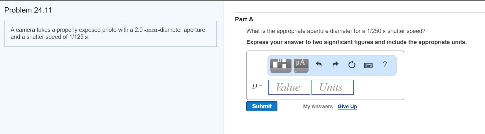Image resolution: width=485 pixels, height=134 pixels.
Task: Open the μA symbols and units palette
Action: coord(300,65)
